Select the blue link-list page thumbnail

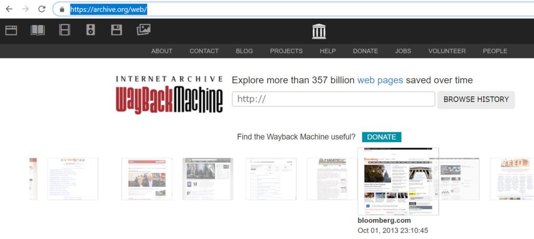point(72,179)
